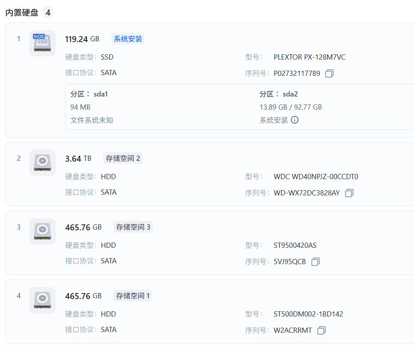Click serial text W2ACRRMT

point(293,330)
